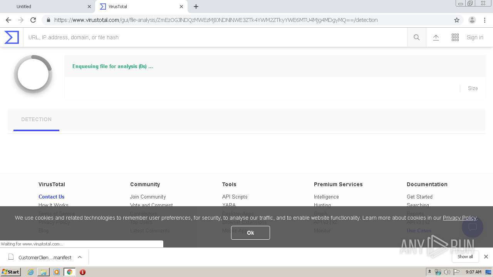
Task: Close the Untitled tab
Action: (89, 7)
